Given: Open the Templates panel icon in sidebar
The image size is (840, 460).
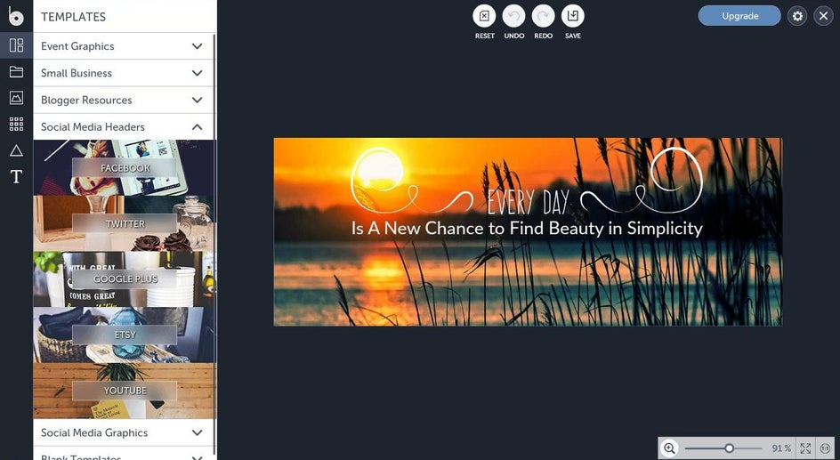Looking at the screenshot, I should pos(16,45).
